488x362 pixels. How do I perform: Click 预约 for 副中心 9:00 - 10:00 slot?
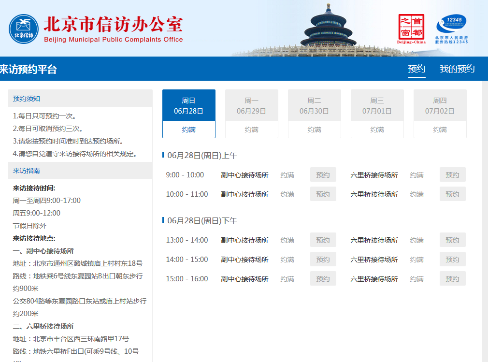point(323,175)
